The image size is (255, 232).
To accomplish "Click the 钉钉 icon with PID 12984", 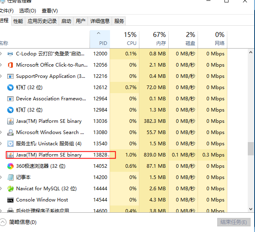I will click(10, 110).
